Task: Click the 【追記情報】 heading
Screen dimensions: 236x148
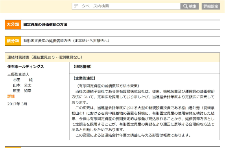Action: point(83,67)
